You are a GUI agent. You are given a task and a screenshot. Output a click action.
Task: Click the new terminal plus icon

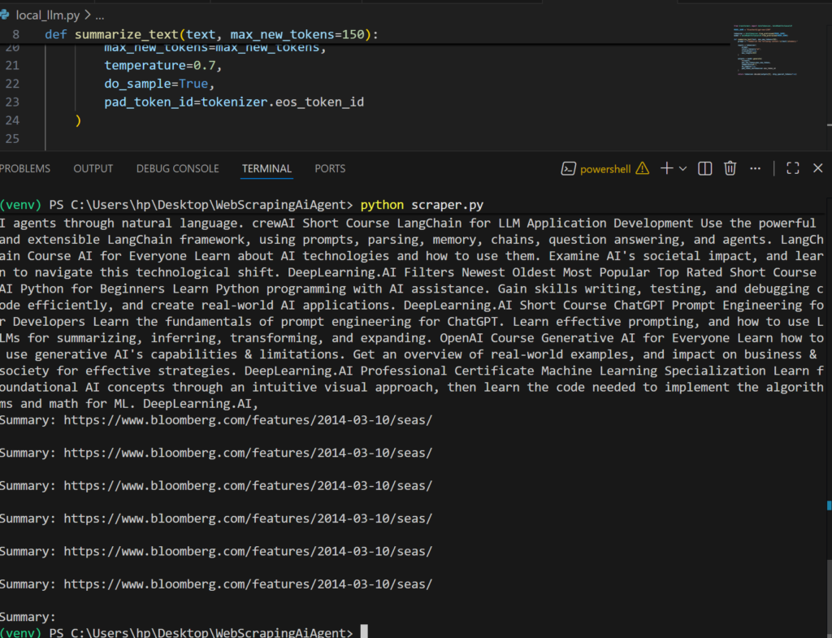coord(666,168)
